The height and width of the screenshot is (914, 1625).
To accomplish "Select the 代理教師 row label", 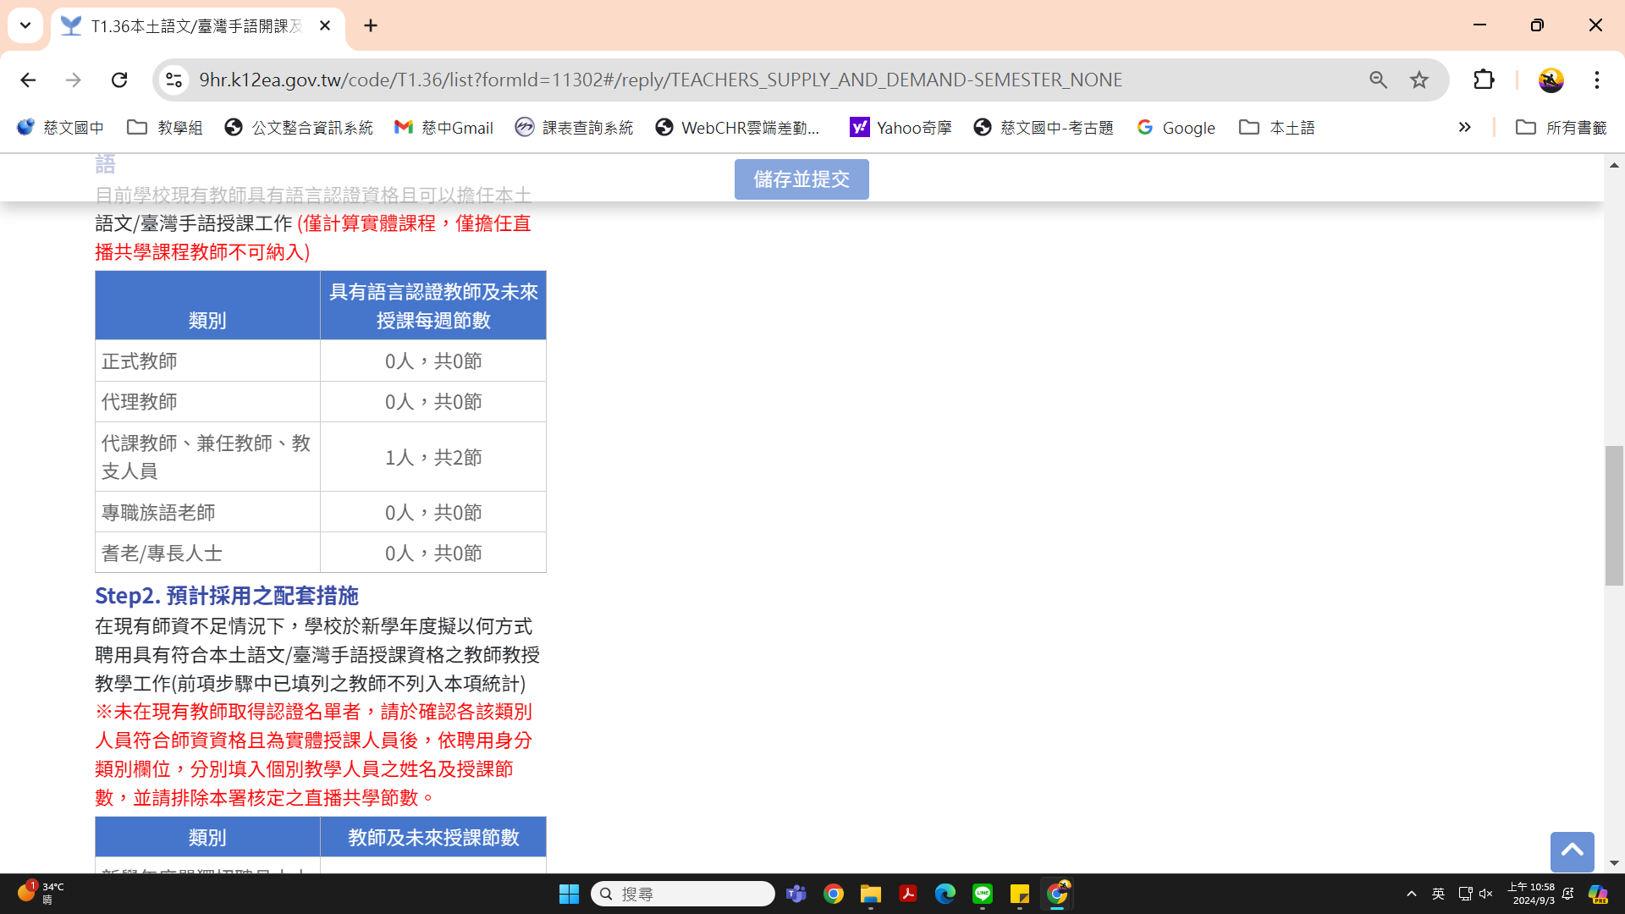I will pos(140,402).
